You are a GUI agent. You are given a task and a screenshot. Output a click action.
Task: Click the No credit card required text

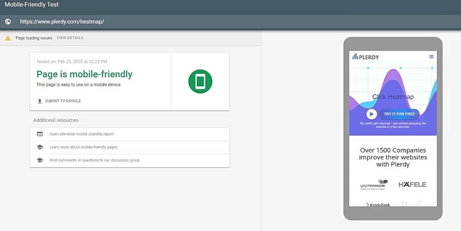pos(393,125)
